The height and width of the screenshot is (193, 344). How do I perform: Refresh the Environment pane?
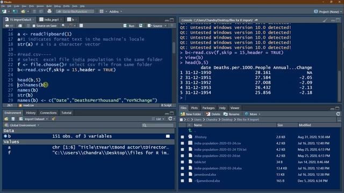[x=170, y=118]
